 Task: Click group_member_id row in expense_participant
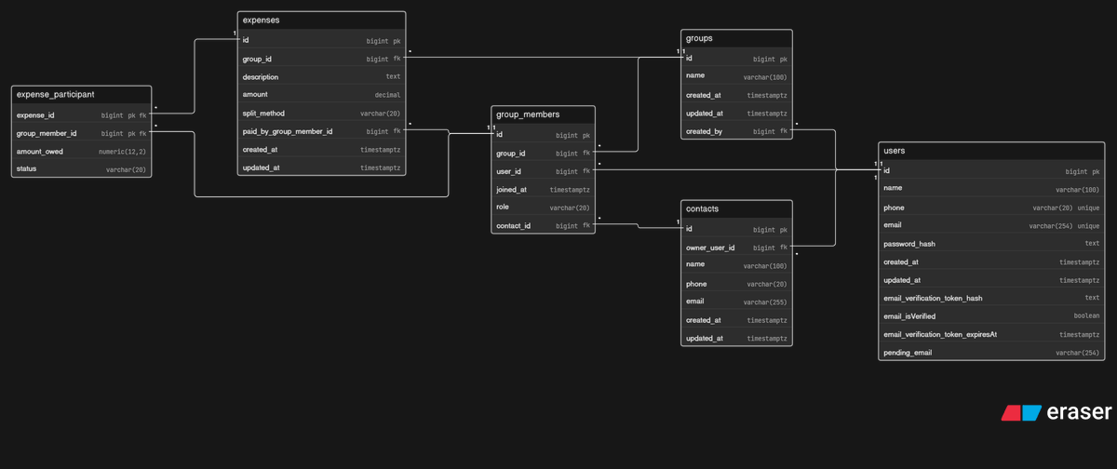click(82, 133)
